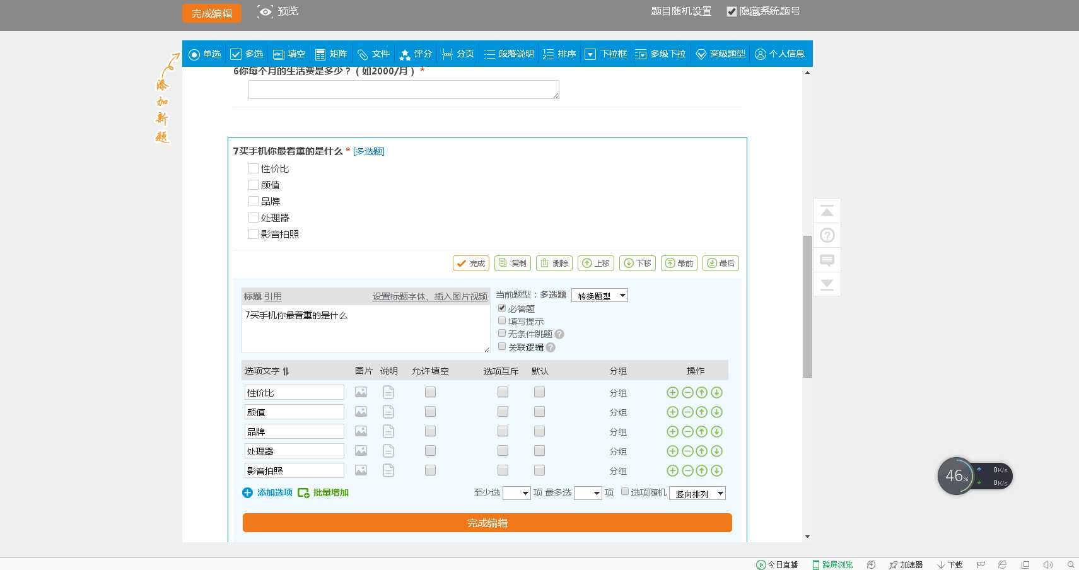Enable the 填写提示 checkbox
This screenshot has height=570, width=1079.
tap(502, 321)
